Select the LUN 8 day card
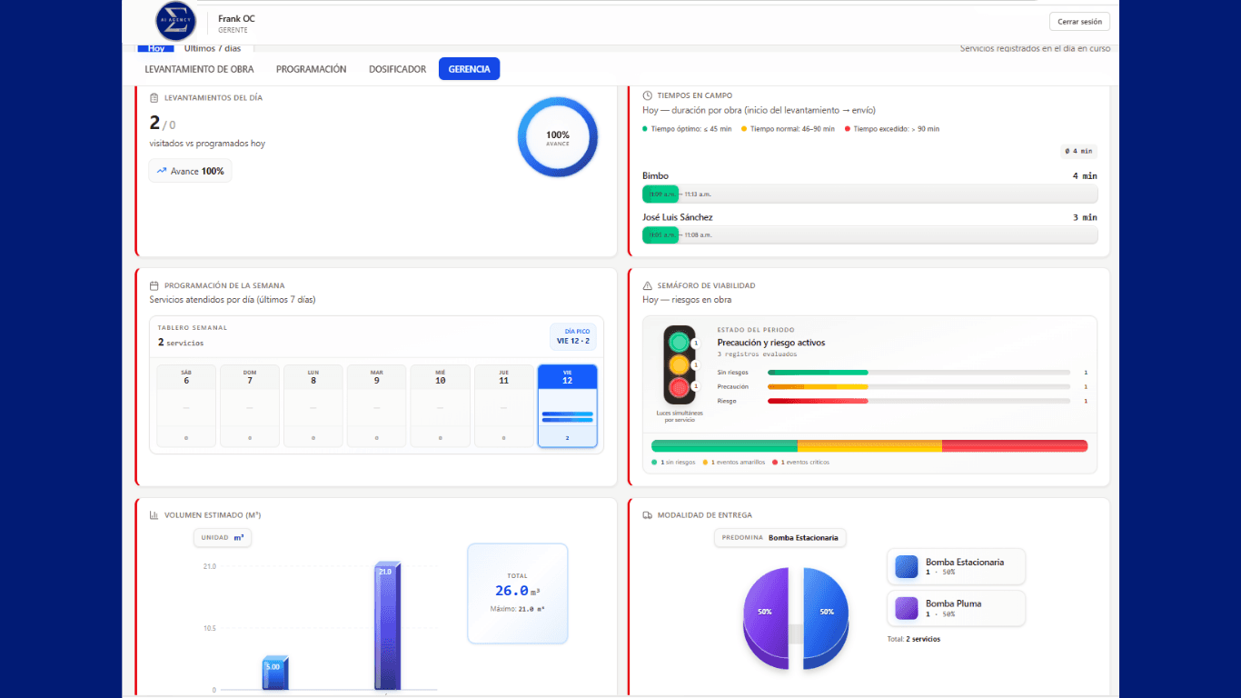This screenshot has height=698, width=1241. [x=313, y=406]
